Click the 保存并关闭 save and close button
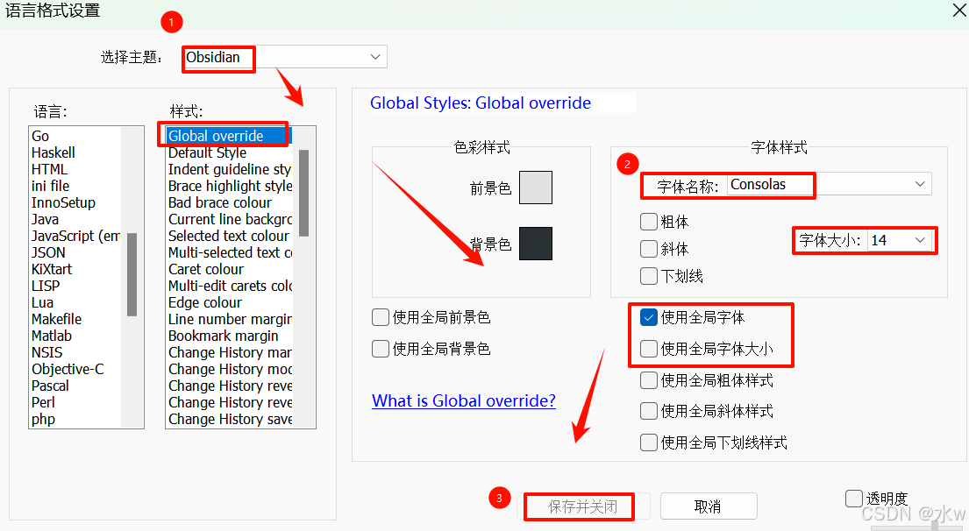The height and width of the screenshot is (531, 969). pyautogui.click(x=583, y=506)
